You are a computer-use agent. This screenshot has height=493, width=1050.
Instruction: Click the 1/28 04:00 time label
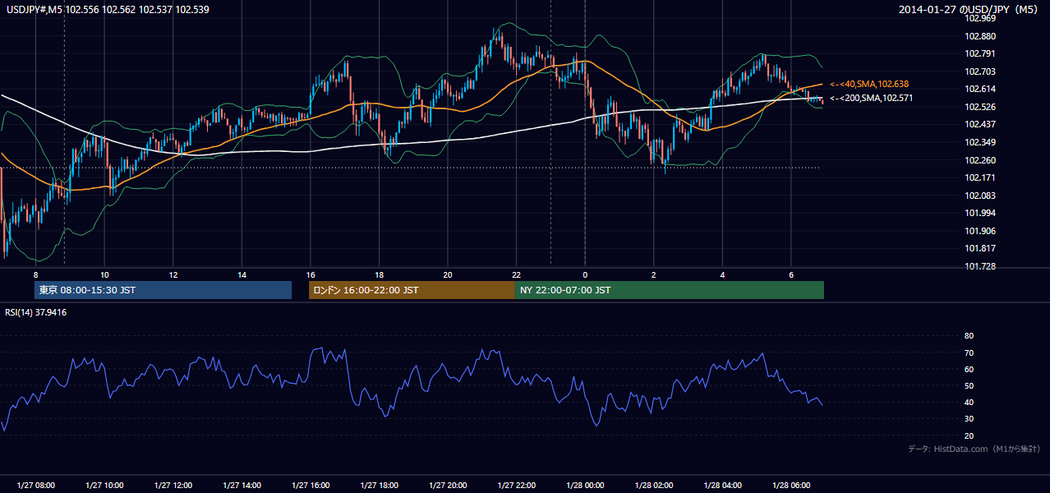pos(722,486)
